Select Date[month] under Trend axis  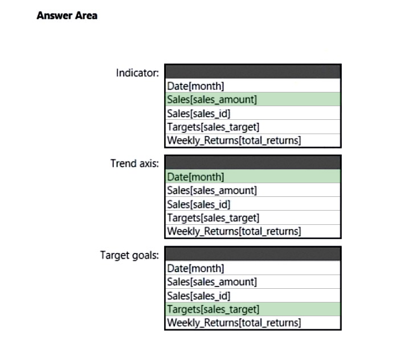pyautogui.click(x=252, y=177)
